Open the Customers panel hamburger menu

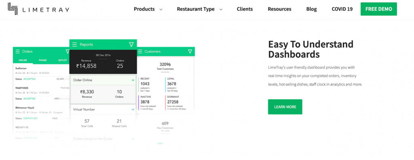(x=140, y=52)
